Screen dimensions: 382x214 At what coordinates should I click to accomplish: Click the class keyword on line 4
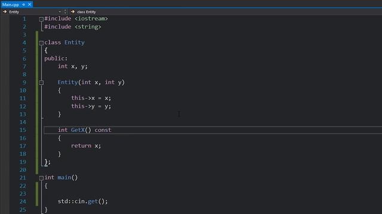[53, 42]
